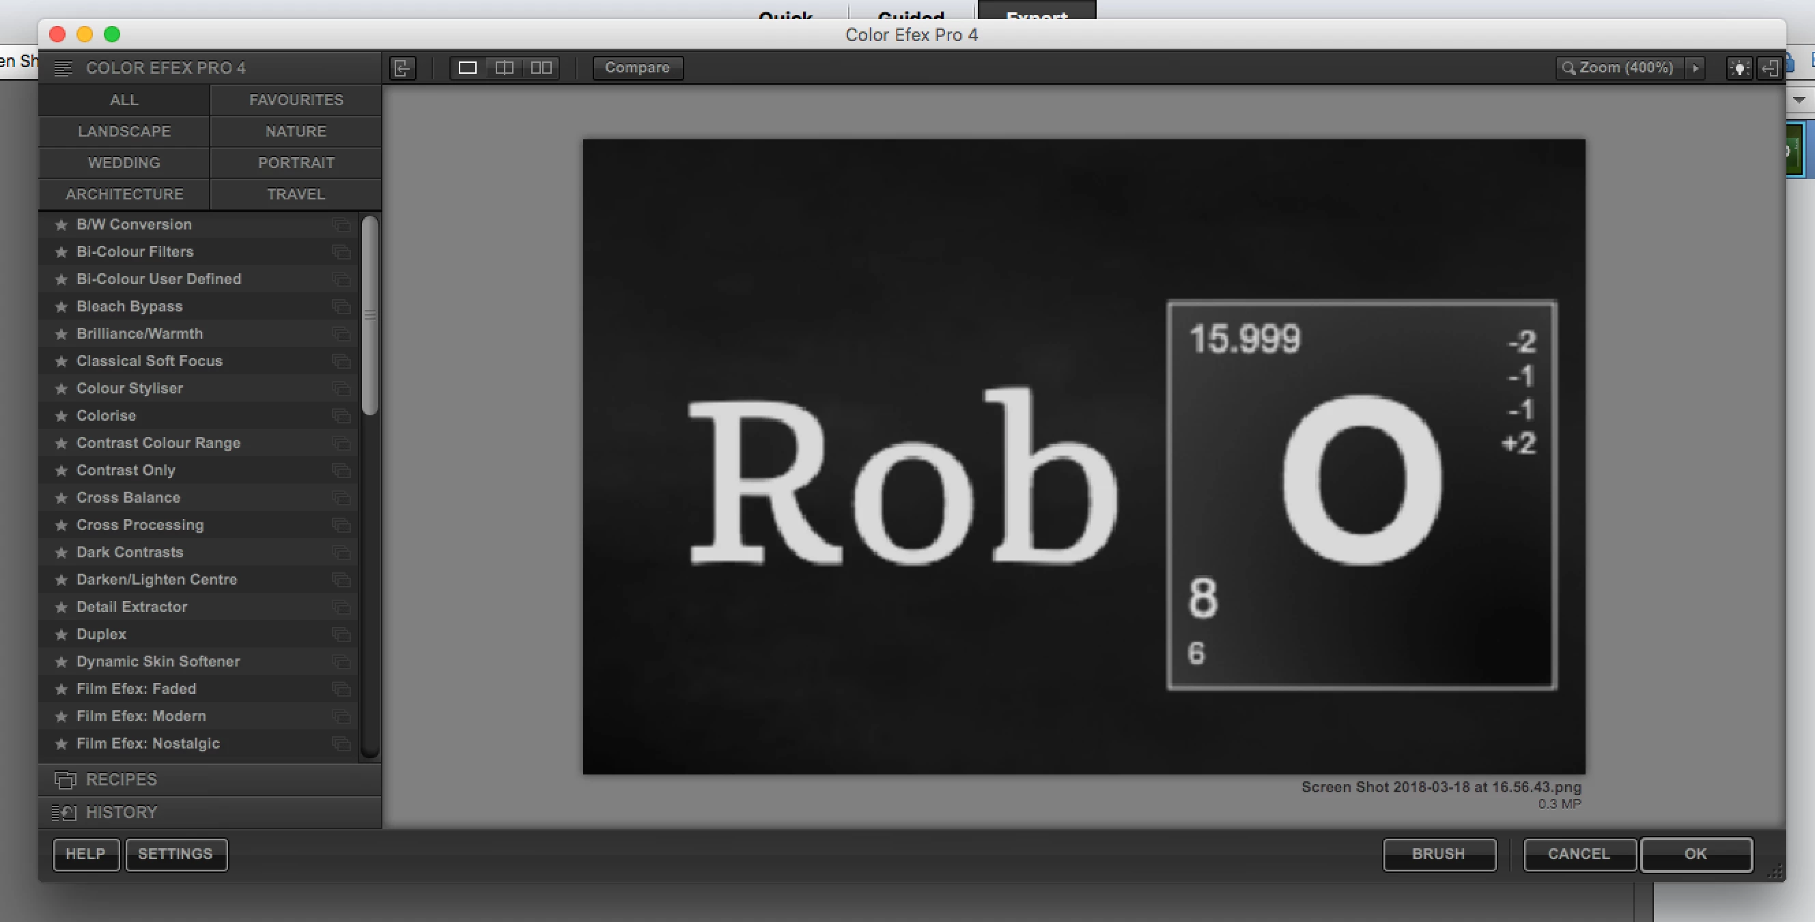Click the filter list scrollbar thumb
The height and width of the screenshot is (922, 1815).
[x=370, y=315]
